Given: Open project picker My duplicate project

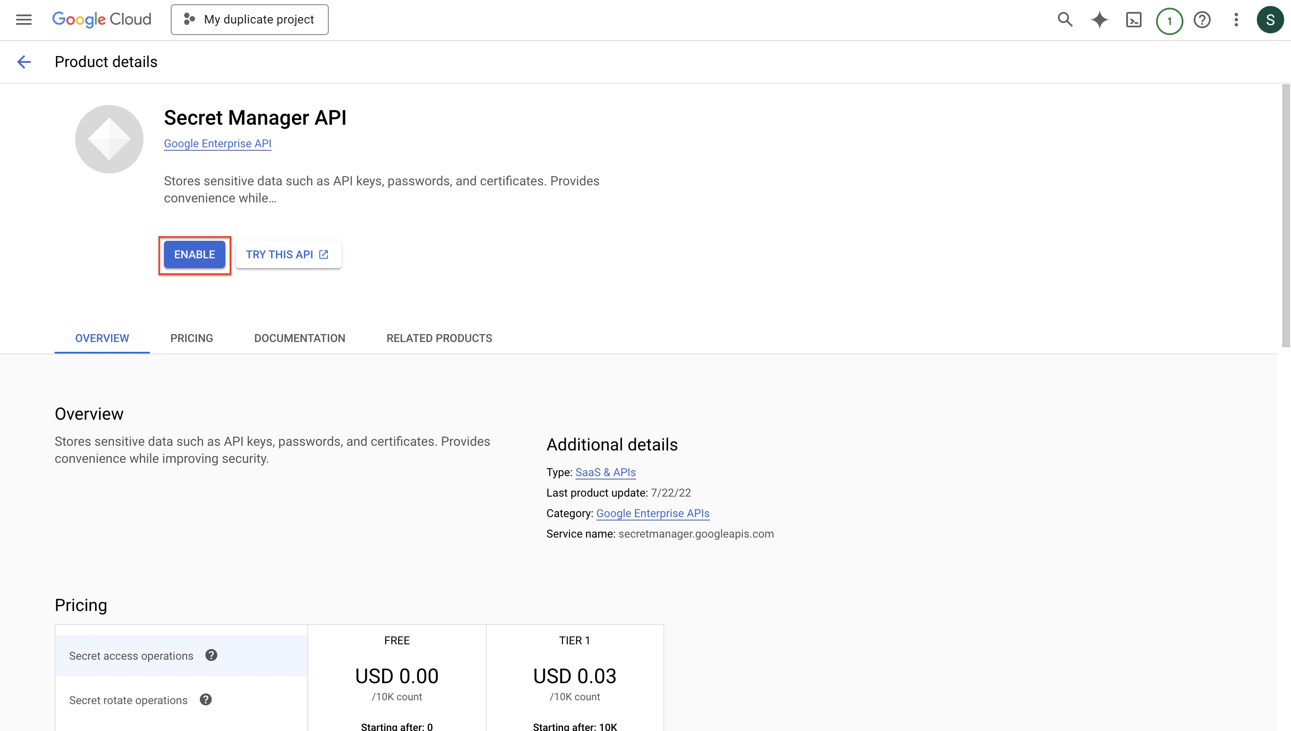Looking at the screenshot, I should click(249, 20).
